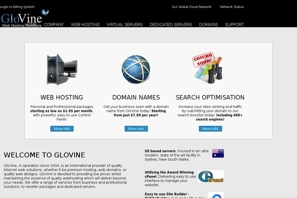Click the WELCOME TO GLOVINE heading
This screenshot has width=297, height=198.
[x=45, y=155]
